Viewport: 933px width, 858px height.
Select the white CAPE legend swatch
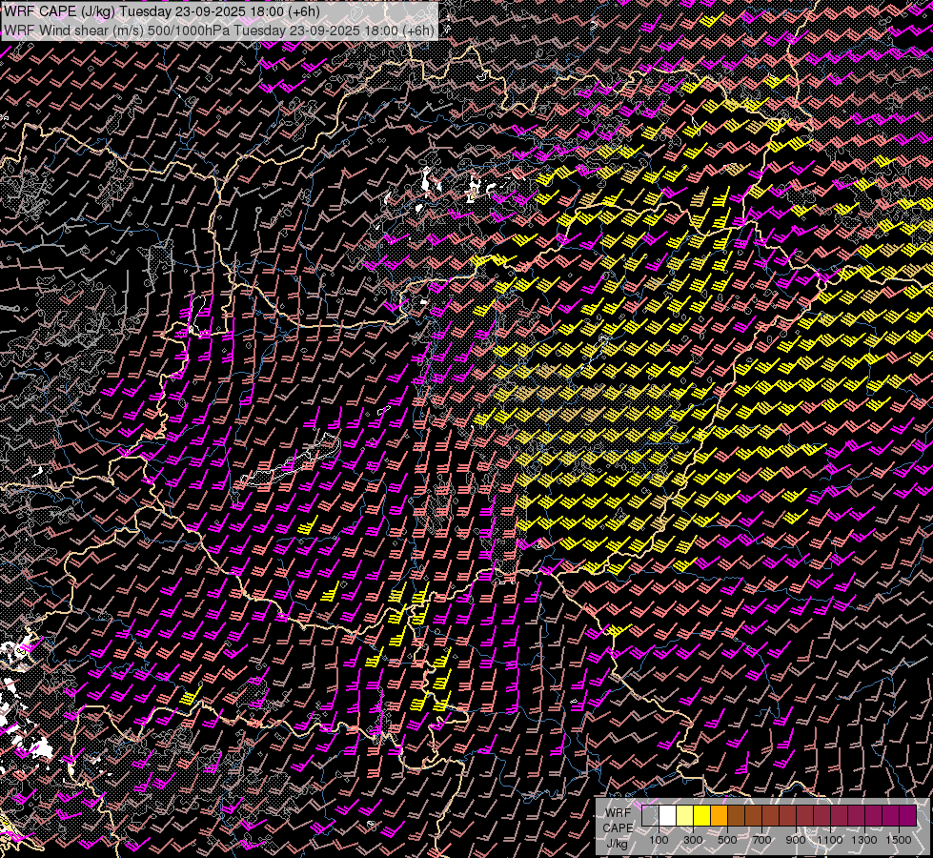click(667, 816)
